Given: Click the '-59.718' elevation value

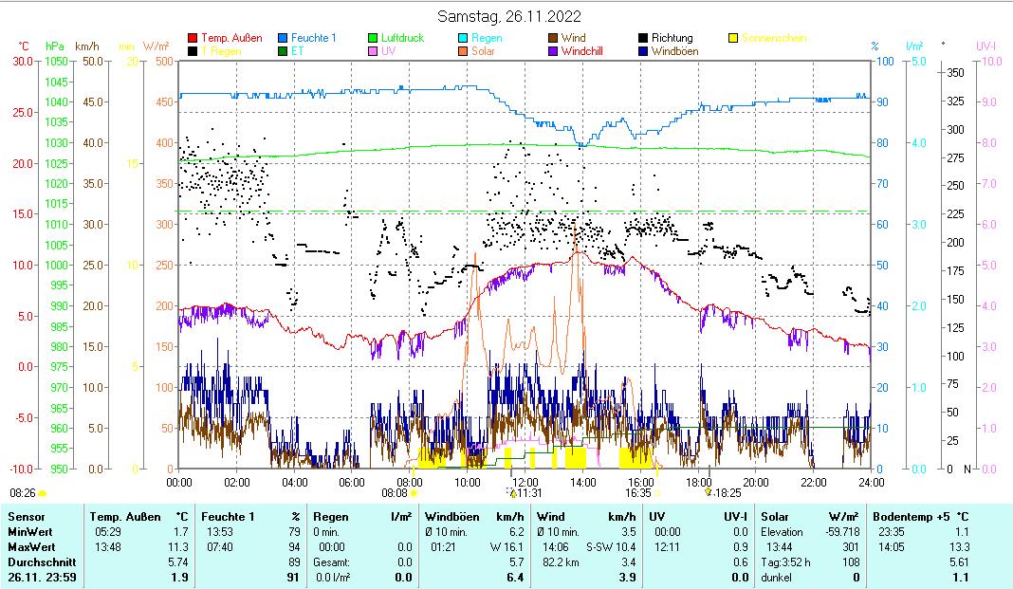Looking at the screenshot, I should click(842, 532).
